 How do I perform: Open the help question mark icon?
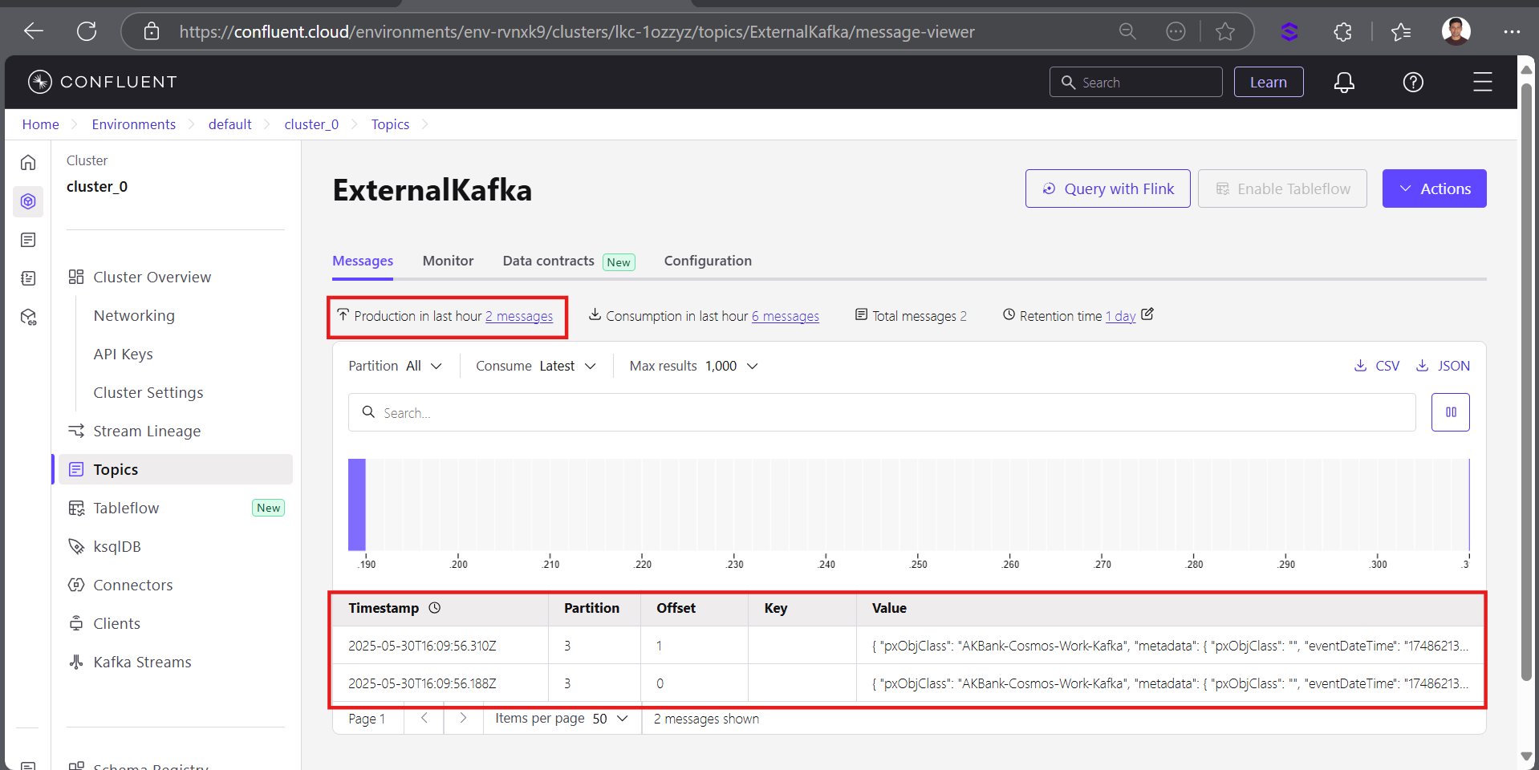[x=1413, y=82]
